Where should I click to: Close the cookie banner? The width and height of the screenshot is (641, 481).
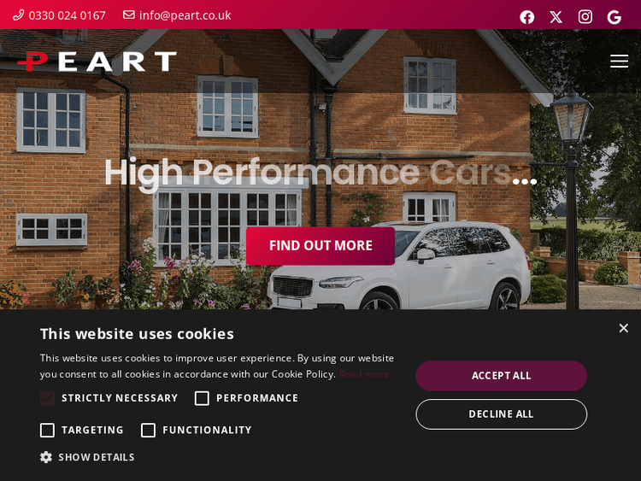tap(623, 328)
